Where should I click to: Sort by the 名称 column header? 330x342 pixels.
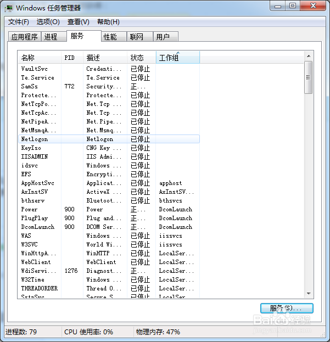pyautogui.click(x=40, y=58)
